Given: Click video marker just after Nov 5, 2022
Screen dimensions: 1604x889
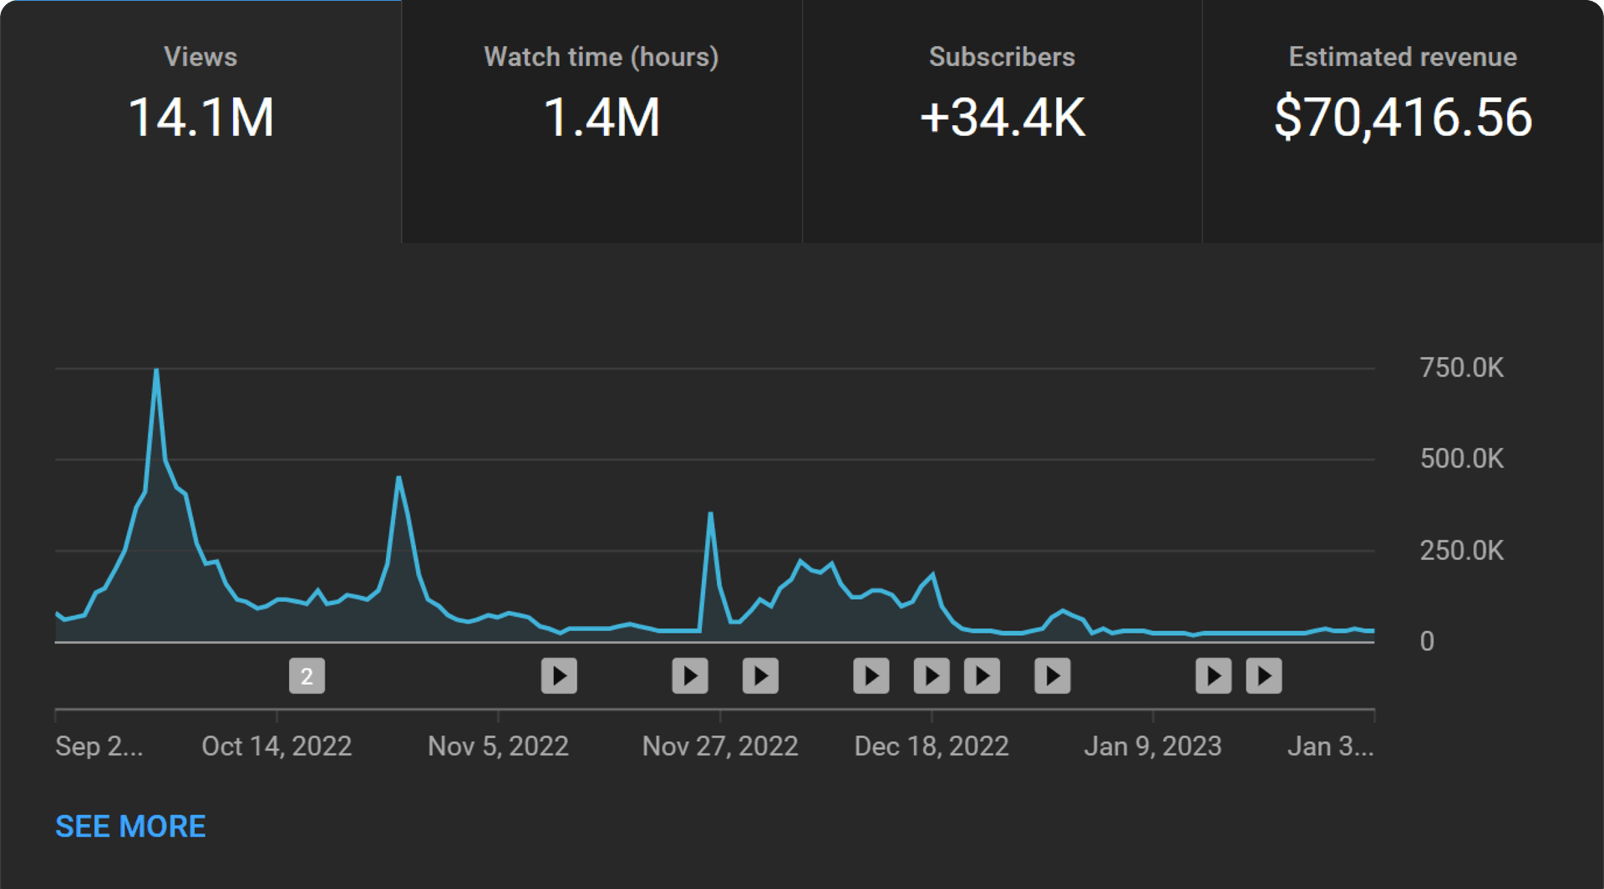Looking at the screenshot, I should pos(559,676).
